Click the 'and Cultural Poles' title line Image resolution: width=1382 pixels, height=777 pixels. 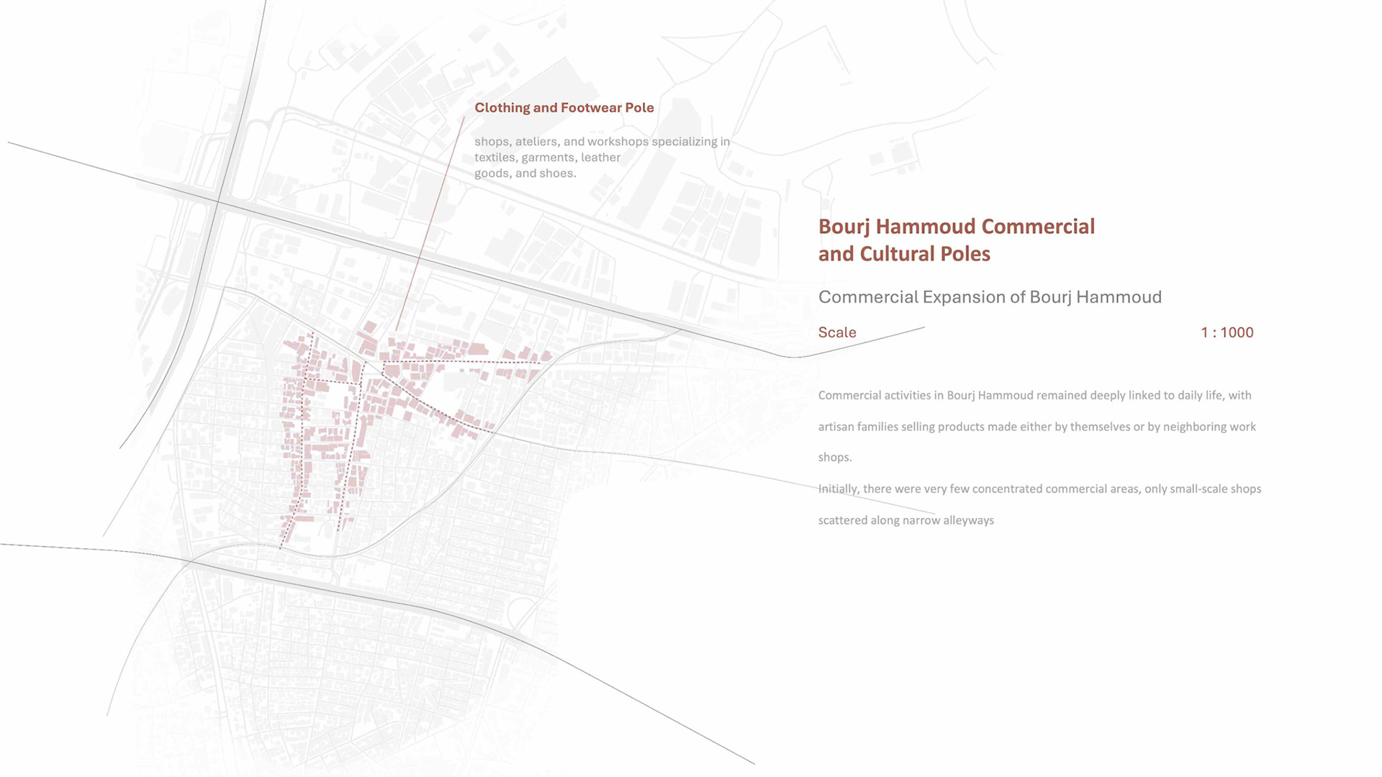[904, 254]
